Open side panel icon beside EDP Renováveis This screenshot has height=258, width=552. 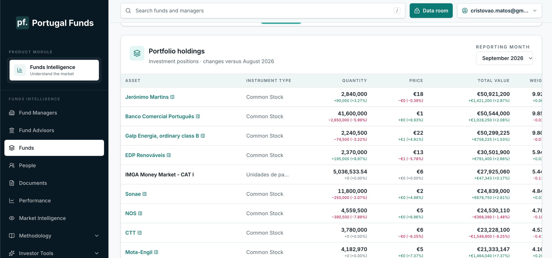coord(169,155)
